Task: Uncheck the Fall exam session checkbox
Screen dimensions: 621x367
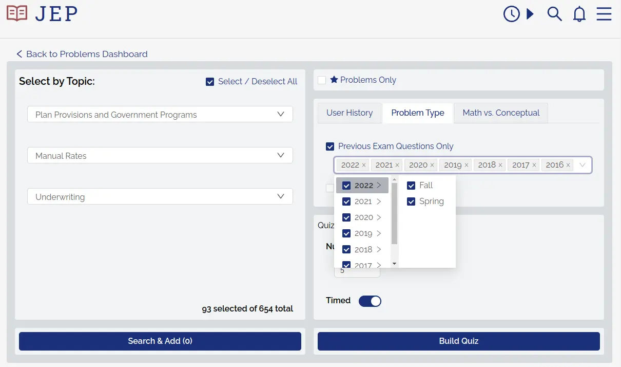Action: 411,185
